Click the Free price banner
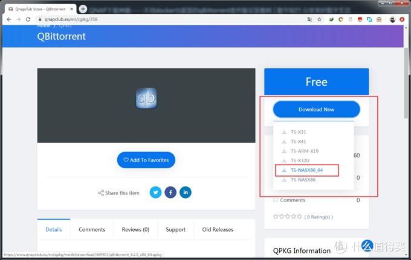Image resolution: width=411 pixels, height=260 pixels. tap(316, 81)
